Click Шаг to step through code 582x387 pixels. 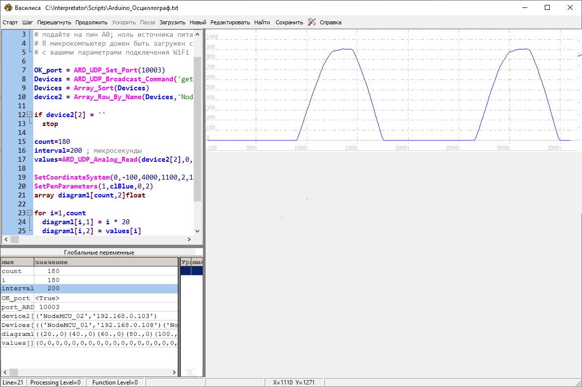tap(28, 22)
